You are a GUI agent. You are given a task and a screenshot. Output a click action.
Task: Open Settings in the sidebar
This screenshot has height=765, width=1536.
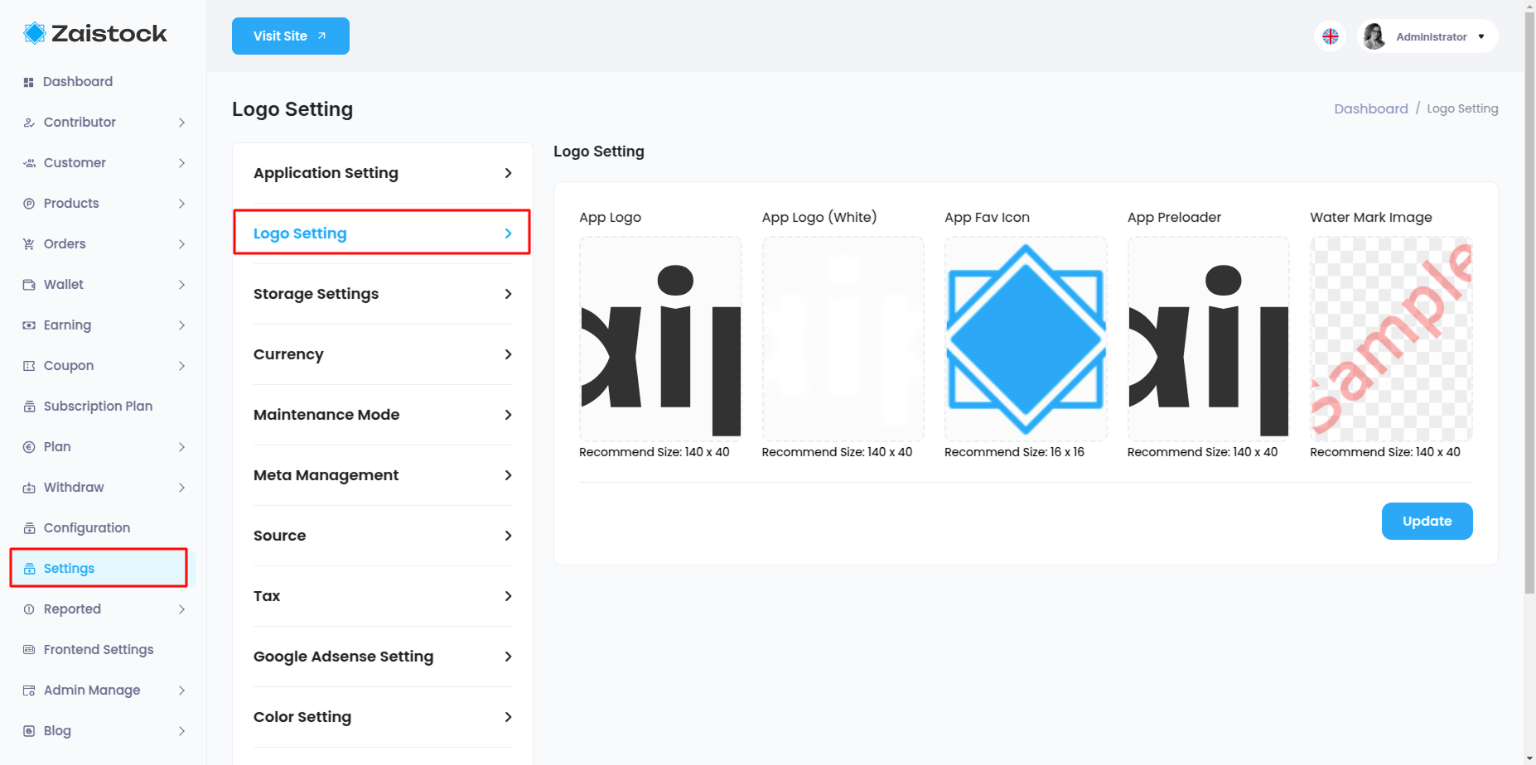point(99,568)
